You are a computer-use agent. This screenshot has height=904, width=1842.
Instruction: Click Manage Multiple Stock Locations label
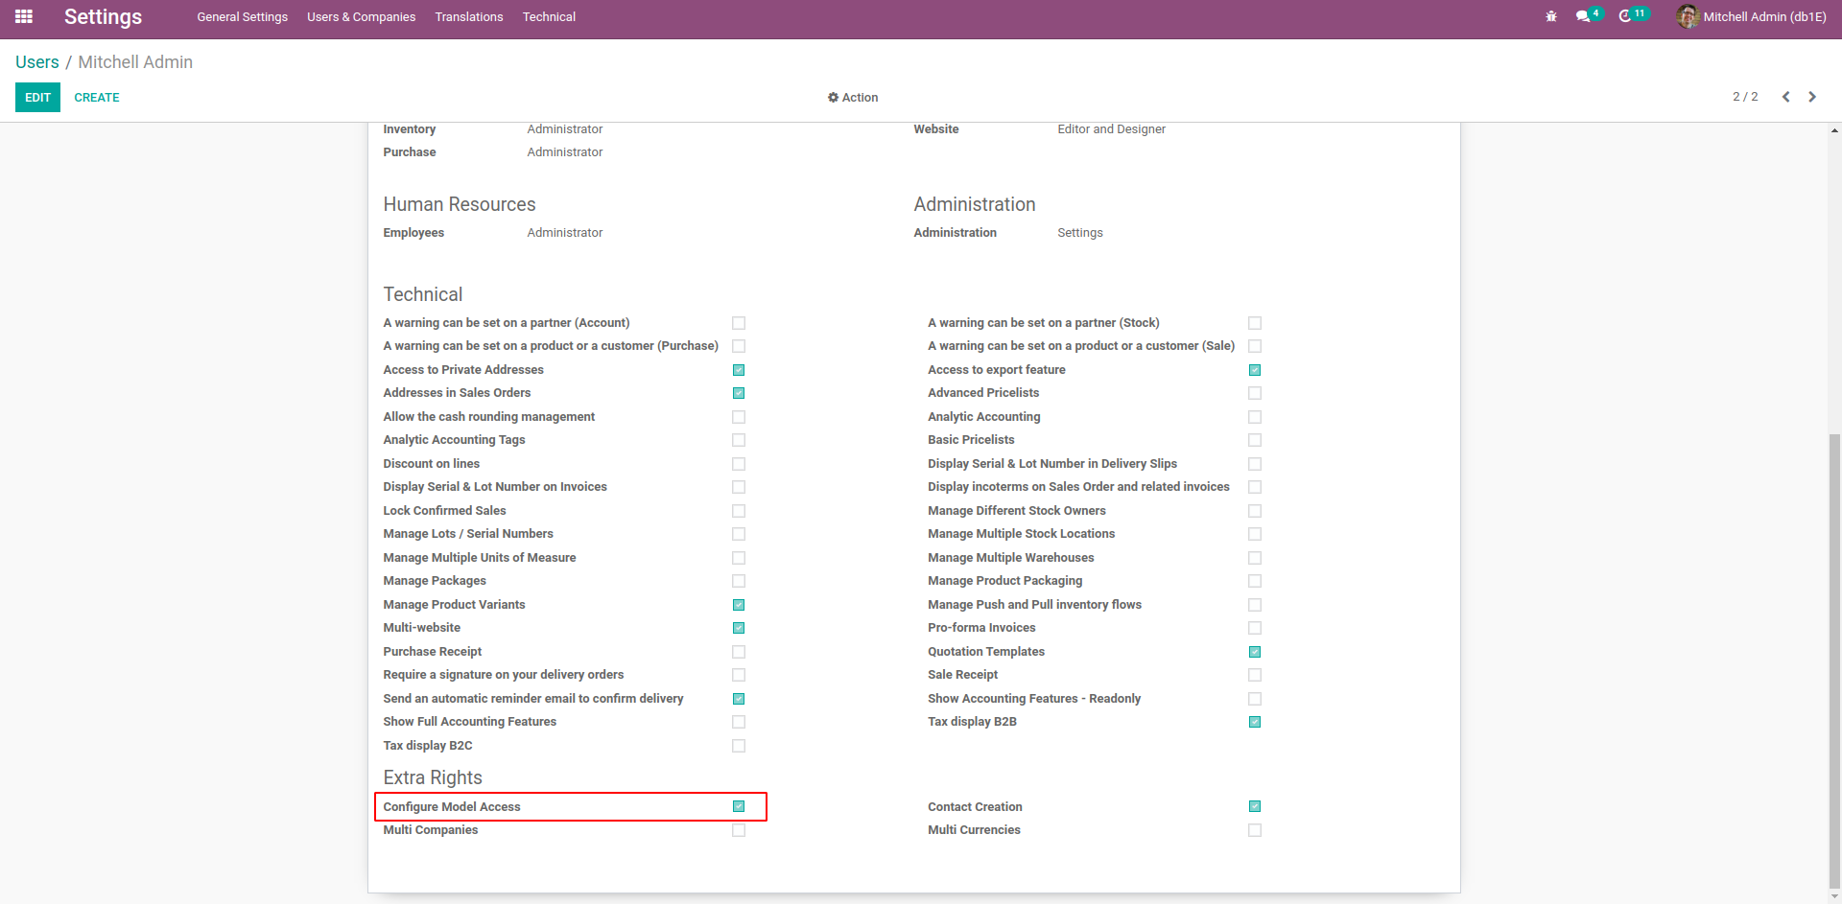[x=1022, y=534]
